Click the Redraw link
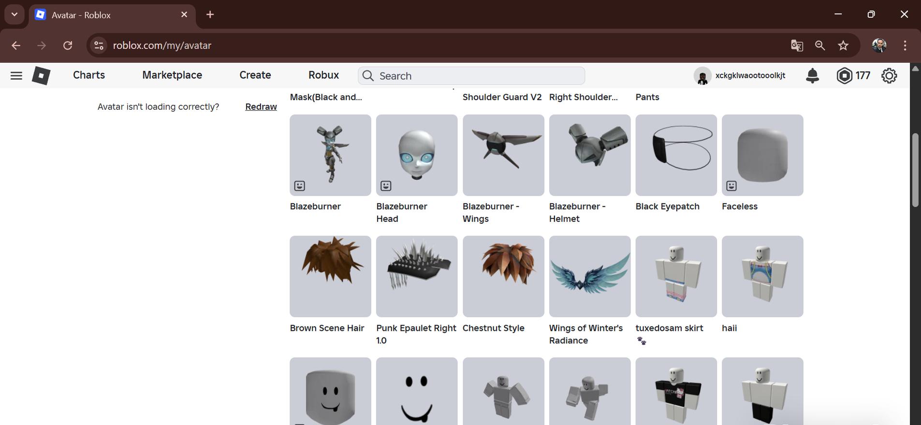921x425 pixels. tap(261, 107)
